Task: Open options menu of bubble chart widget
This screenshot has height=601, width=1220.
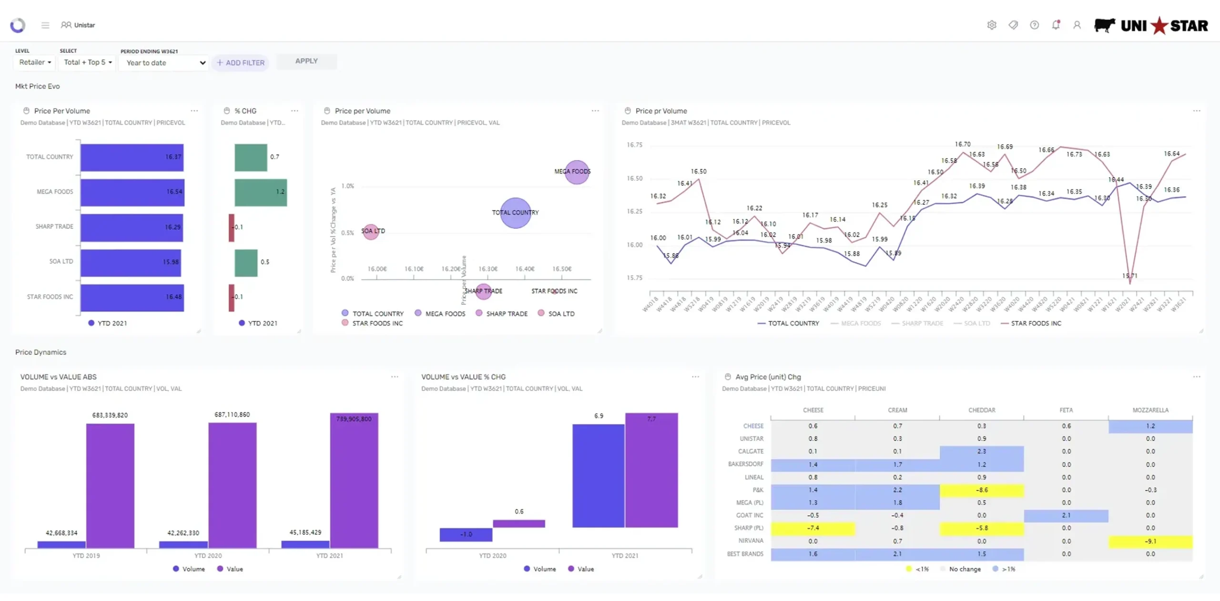Action: point(595,110)
